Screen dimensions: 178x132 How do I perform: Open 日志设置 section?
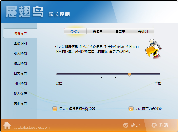(x=20, y=73)
